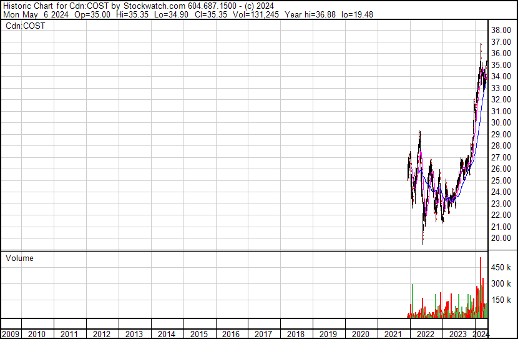Select the 2016 year label on axis

pyautogui.click(x=231, y=334)
